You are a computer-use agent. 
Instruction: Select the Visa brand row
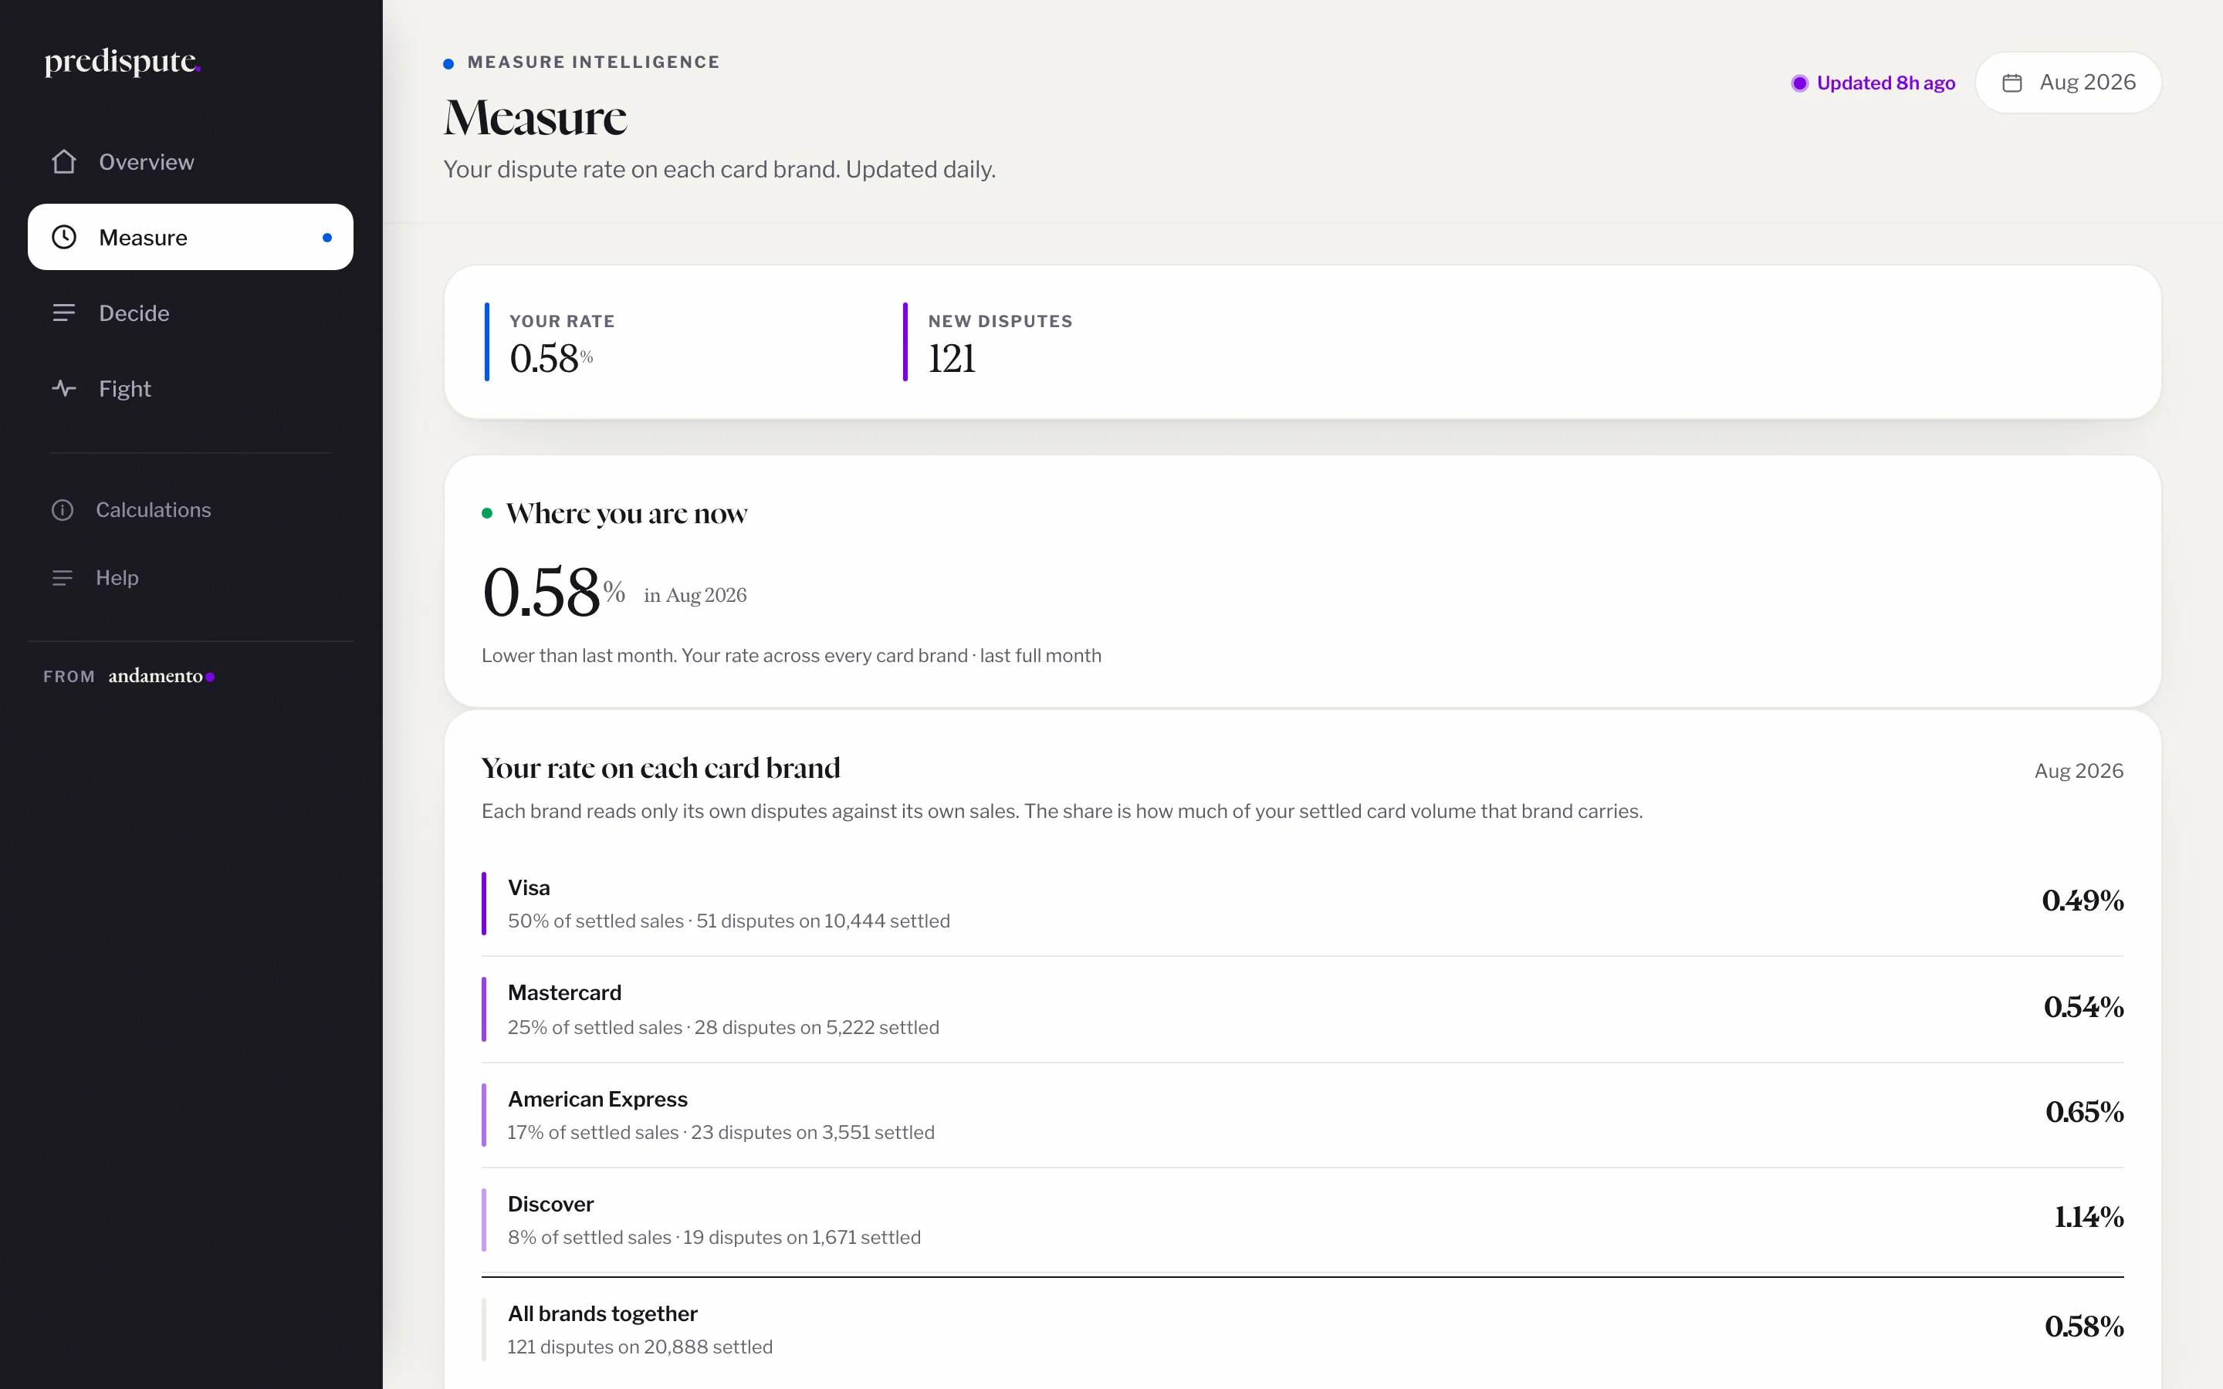pos(1301,904)
